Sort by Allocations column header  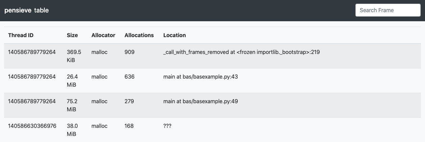click(139, 35)
